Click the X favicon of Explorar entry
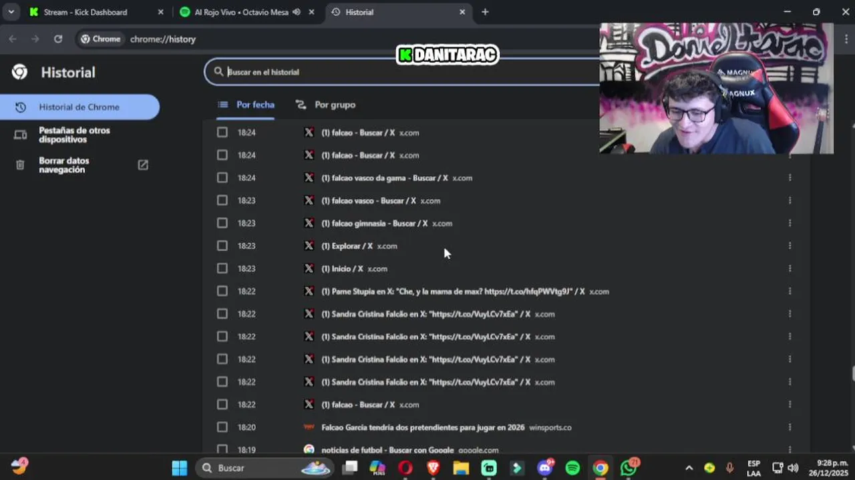 [309, 246]
